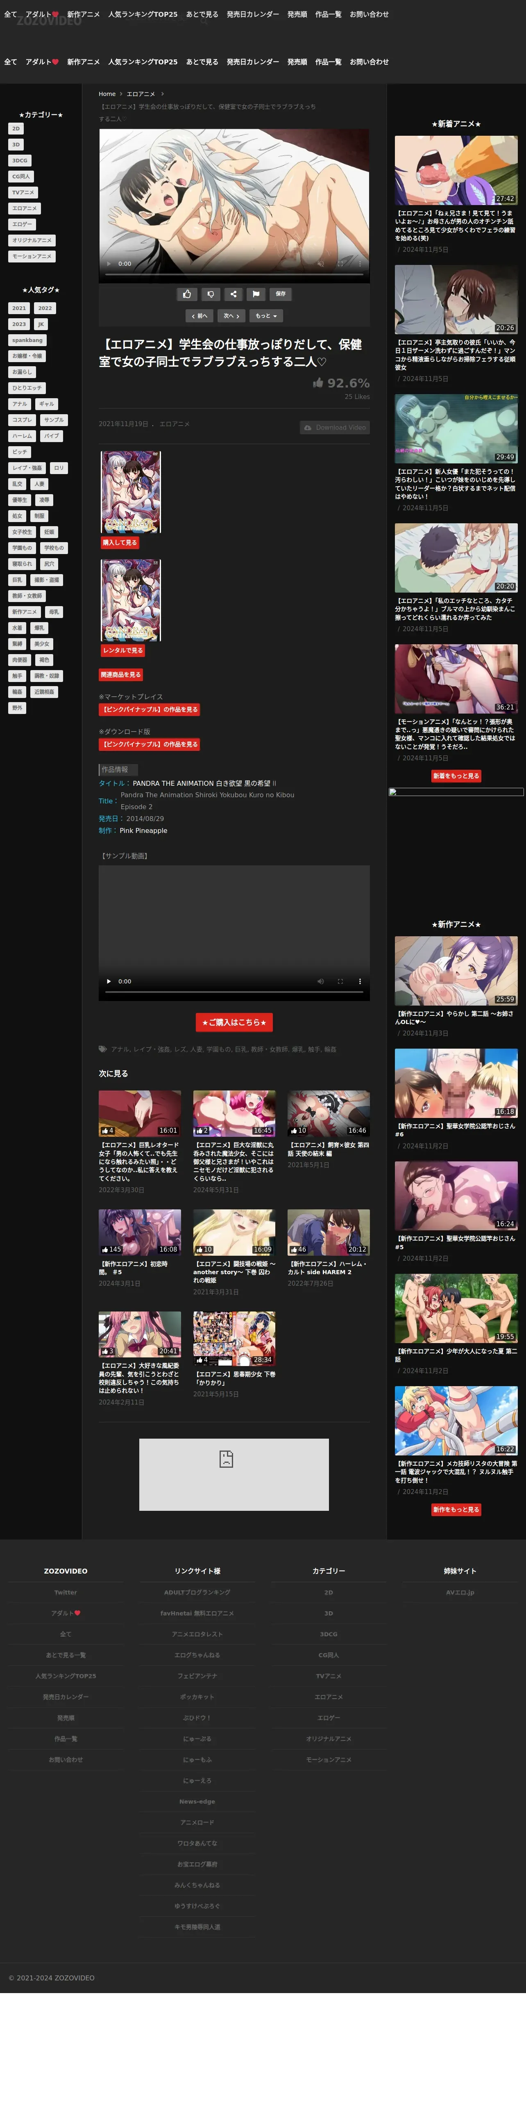Image resolution: width=526 pixels, height=2103 pixels.
Task: Open the three-dot menu on the sample video
Action: click(x=360, y=981)
